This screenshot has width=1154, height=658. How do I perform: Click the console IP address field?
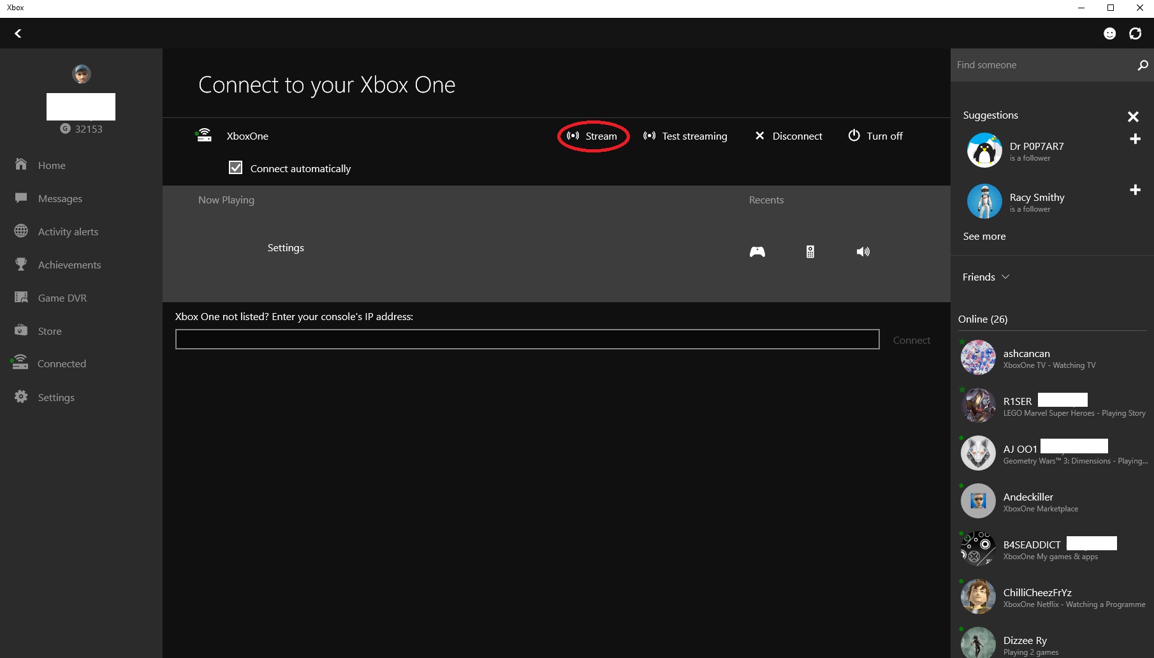click(527, 339)
